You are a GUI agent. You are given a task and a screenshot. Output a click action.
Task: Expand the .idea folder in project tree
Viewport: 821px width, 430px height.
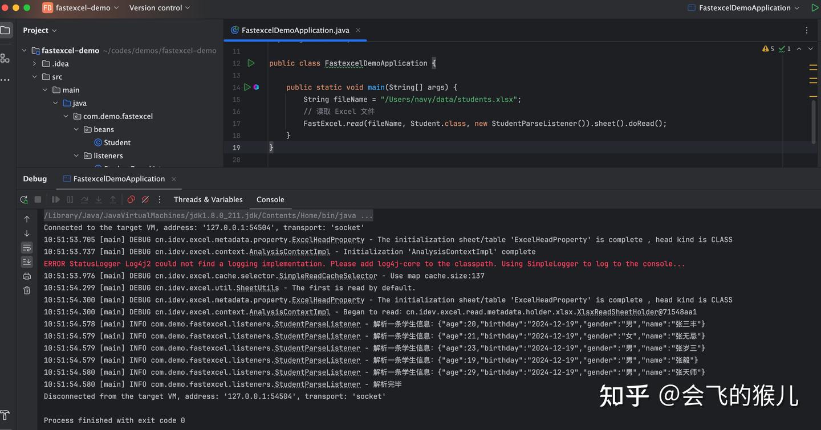35,64
